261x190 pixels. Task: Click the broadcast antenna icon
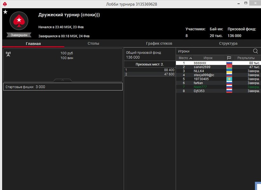(8, 54)
